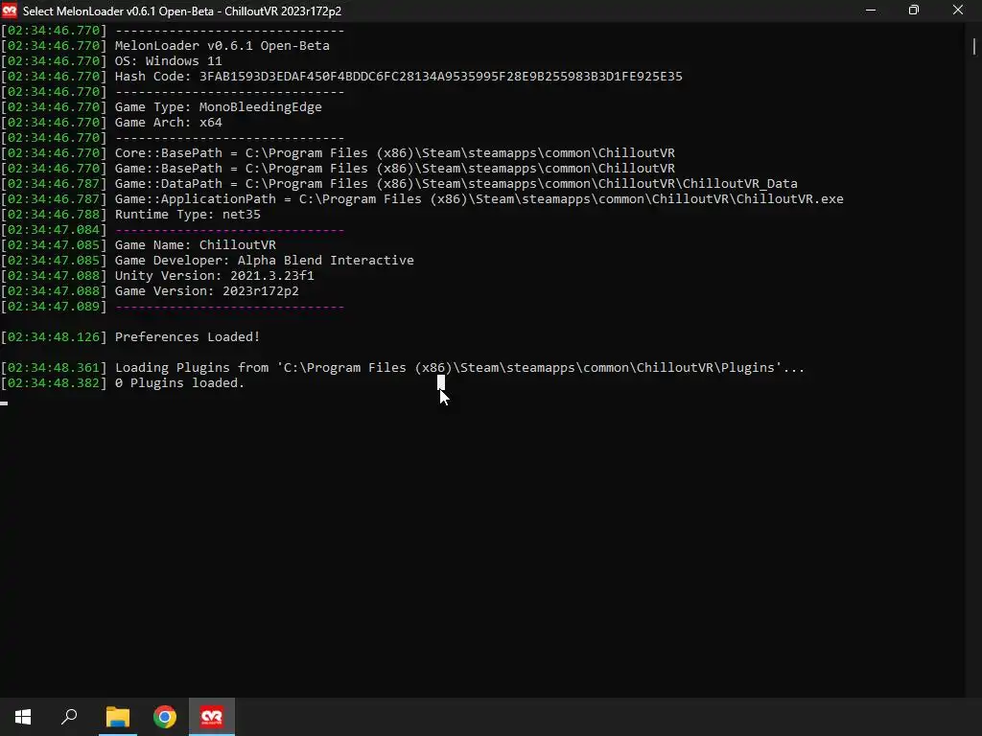Click the 'Core::BasePath' log line
The height and width of the screenshot is (736, 982).
coord(394,153)
